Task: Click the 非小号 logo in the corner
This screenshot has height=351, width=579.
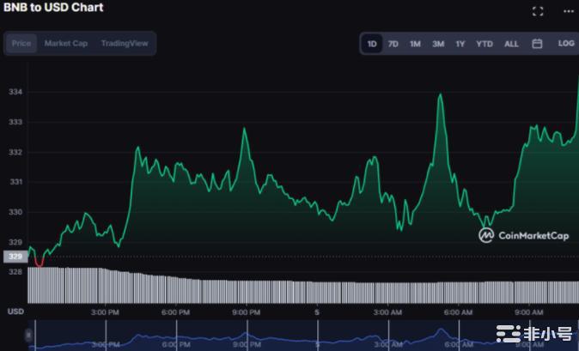Action: [533, 335]
